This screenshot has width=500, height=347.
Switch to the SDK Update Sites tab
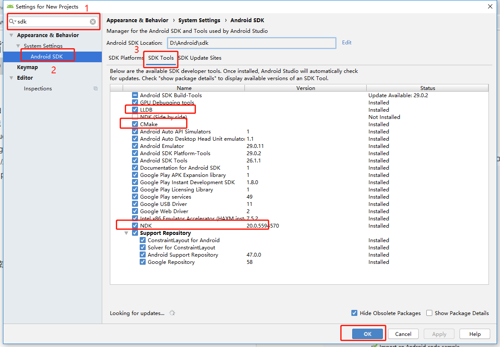click(x=200, y=58)
